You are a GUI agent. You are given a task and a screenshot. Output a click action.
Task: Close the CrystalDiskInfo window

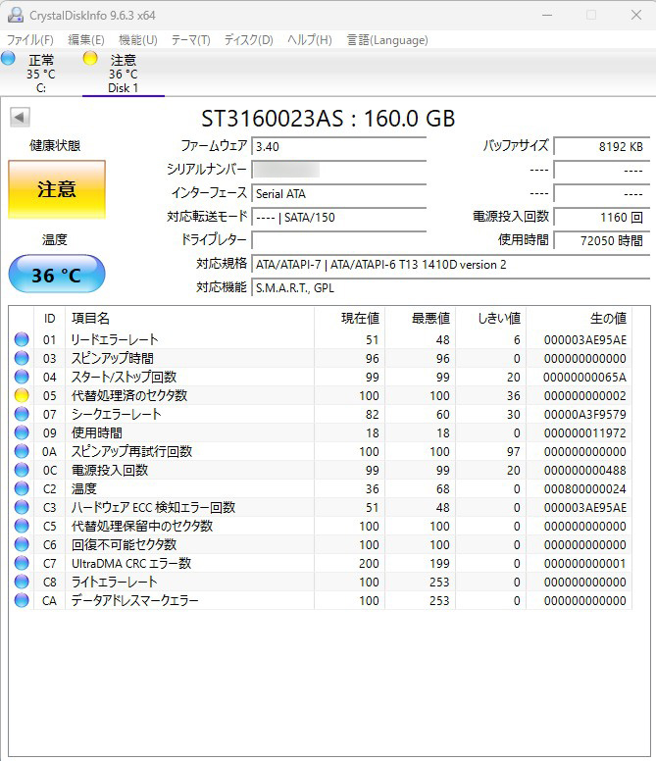tap(636, 15)
